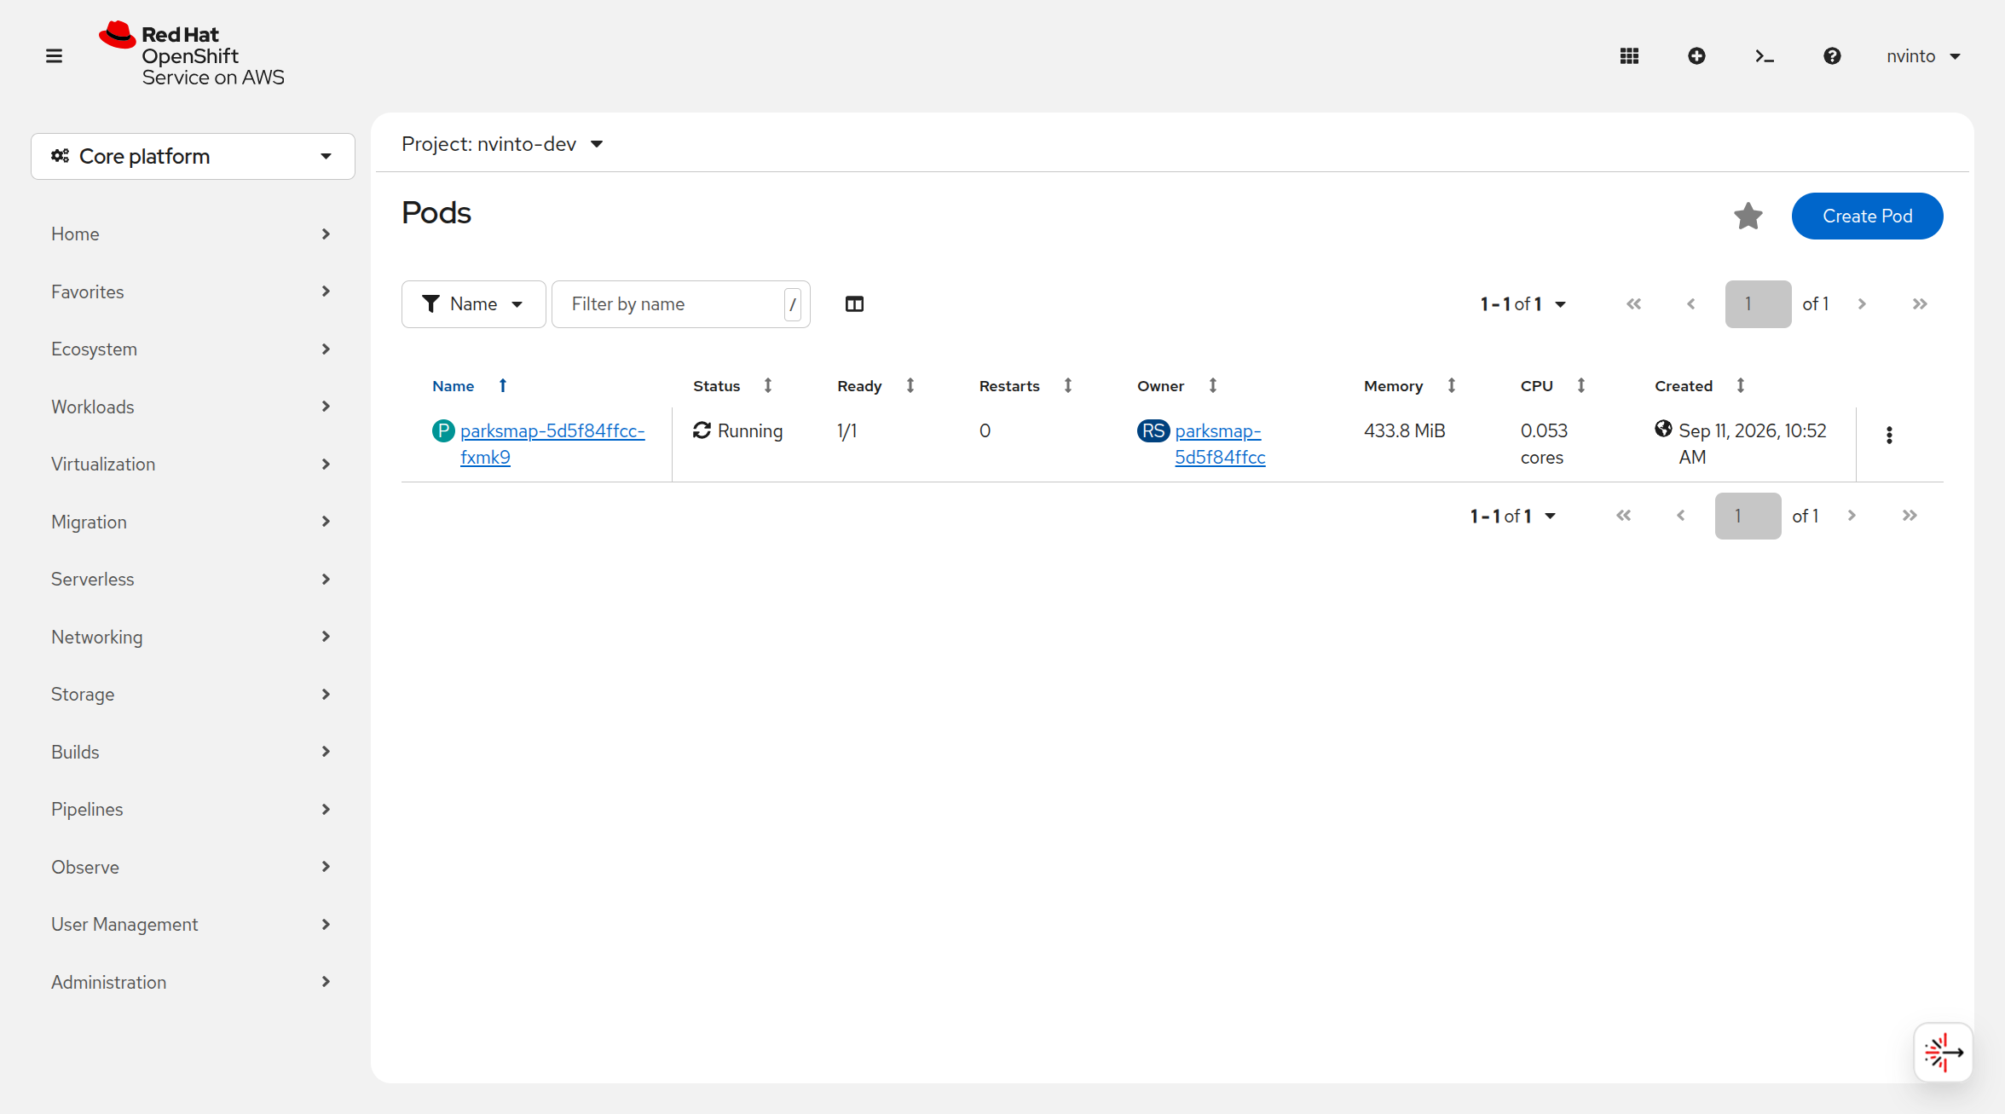The image size is (2005, 1114).
Task: Expand the Migration navigation section
Action: pos(191,522)
